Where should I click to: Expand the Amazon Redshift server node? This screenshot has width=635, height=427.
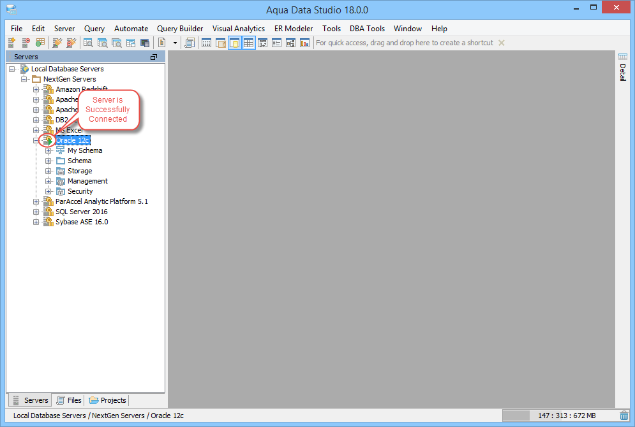coord(36,89)
